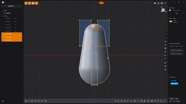
Task: Select the last highlighted curve row
Action: pos(12,40)
